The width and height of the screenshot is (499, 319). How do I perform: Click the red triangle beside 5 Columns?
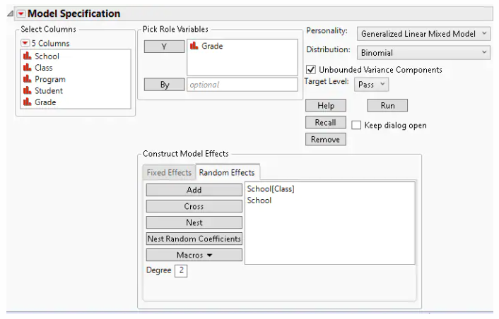[x=25, y=43]
